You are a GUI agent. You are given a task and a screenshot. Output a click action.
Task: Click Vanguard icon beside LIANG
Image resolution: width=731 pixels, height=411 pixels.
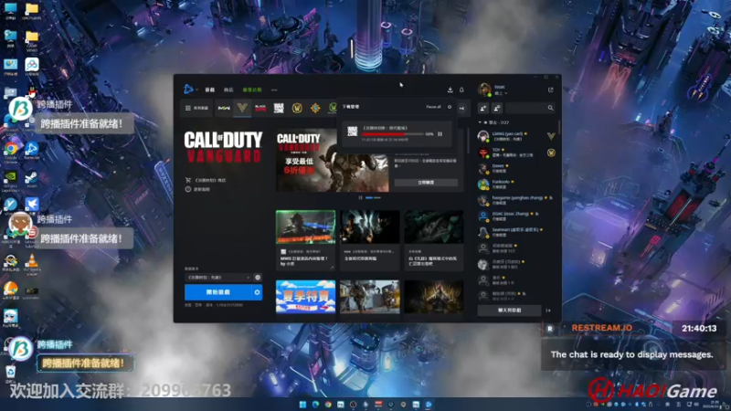[551, 136]
